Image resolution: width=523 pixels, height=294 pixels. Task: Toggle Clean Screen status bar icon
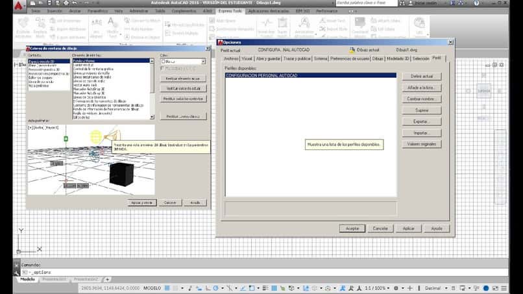(495, 288)
